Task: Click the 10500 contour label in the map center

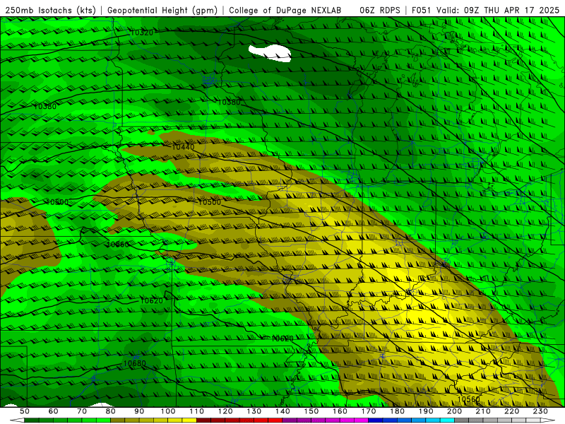Action: tap(209, 202)
